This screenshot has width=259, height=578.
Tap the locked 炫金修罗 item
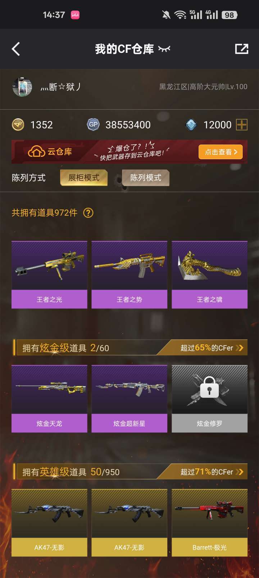point(210,399)
